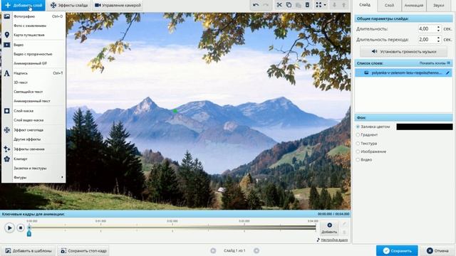Open the Добавить слой dropdown button
This screenshot has width=456, height=256.
click(x=24, y=5)
